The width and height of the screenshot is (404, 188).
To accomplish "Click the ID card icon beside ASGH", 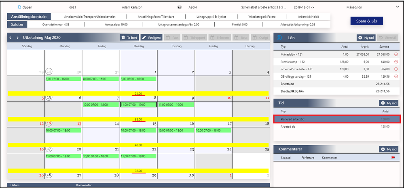I will (180, 7).
